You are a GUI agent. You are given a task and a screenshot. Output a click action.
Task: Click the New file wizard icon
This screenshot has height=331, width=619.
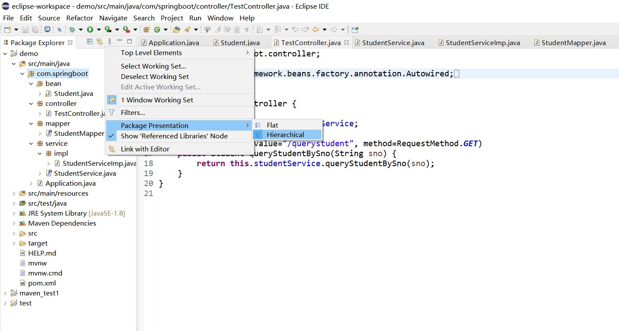(x=7, y=29)
